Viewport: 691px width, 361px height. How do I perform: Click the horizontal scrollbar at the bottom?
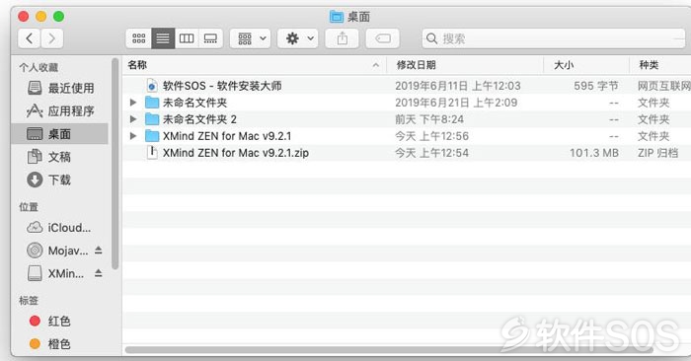tap(389, 349)
